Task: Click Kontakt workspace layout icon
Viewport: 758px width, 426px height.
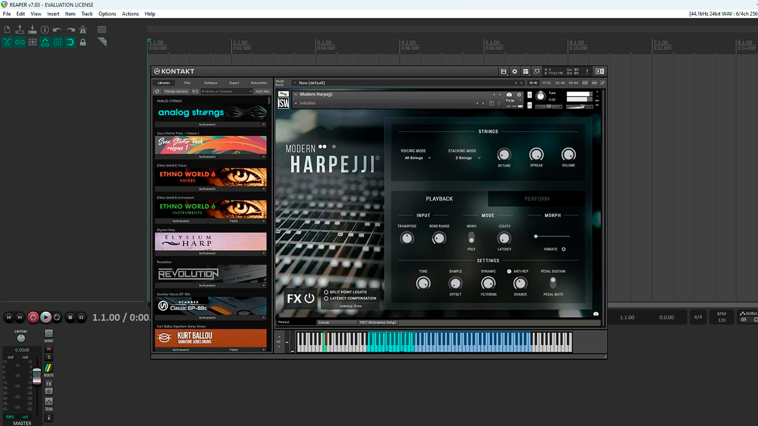Action: click(x=525, y=72)
